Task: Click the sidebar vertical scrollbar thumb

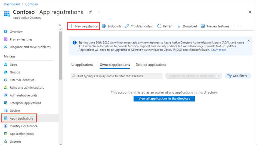Action: 61,55
